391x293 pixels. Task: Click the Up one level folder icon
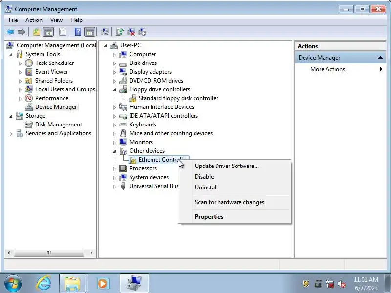coord(37,32)
